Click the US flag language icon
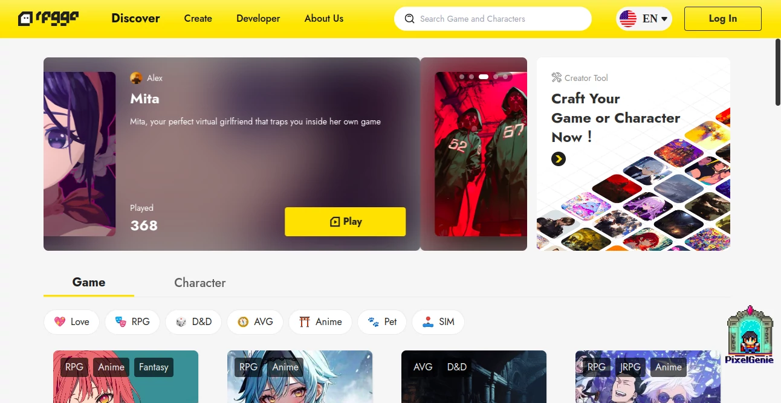Viewport: 781px width, 403px height. pyautogui.click(x=628, y=19)
